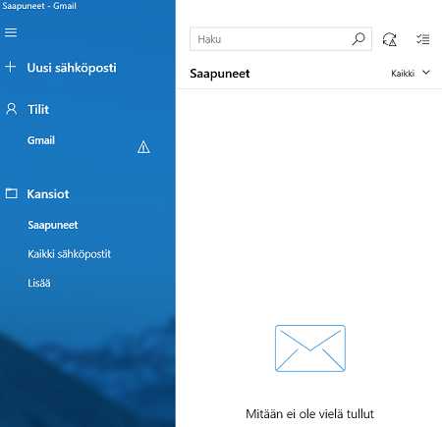The height and width of the screenshot is (427, 442).
Task: Click the Tilit person icon
Action: (x=11, y=109)
